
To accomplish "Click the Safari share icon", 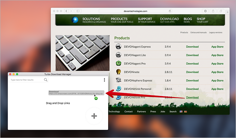I will tap(213, 11).
